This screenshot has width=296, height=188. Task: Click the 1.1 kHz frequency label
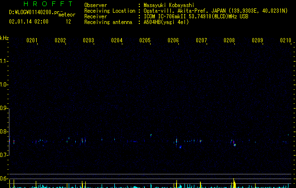(x=4, y=61)
